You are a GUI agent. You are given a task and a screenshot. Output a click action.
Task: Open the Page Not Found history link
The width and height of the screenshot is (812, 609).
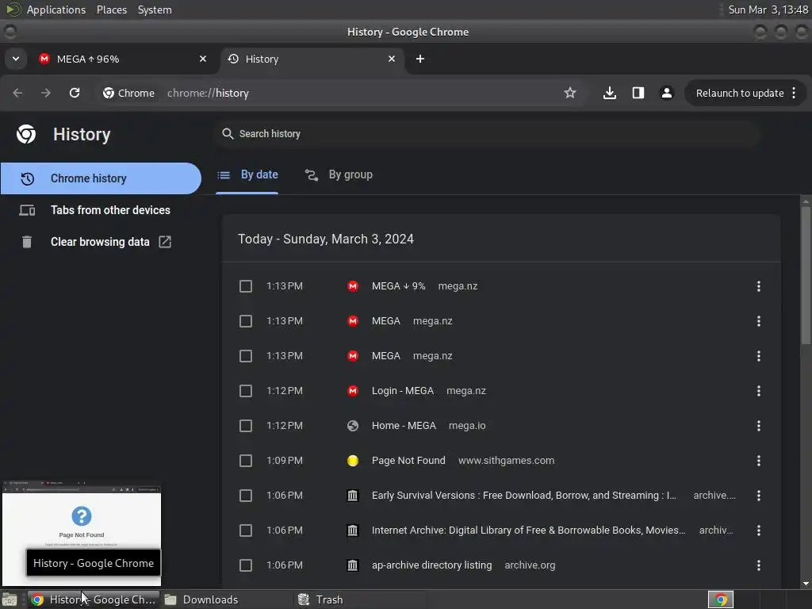408,461
